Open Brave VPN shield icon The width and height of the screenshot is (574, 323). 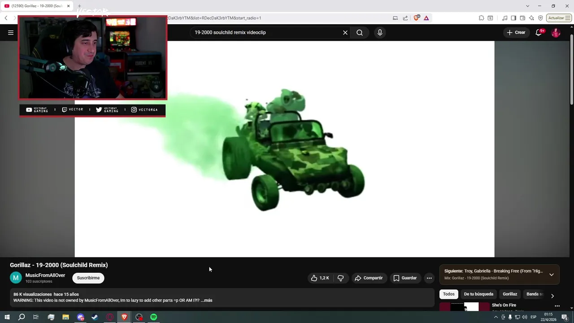coord(540,18)
